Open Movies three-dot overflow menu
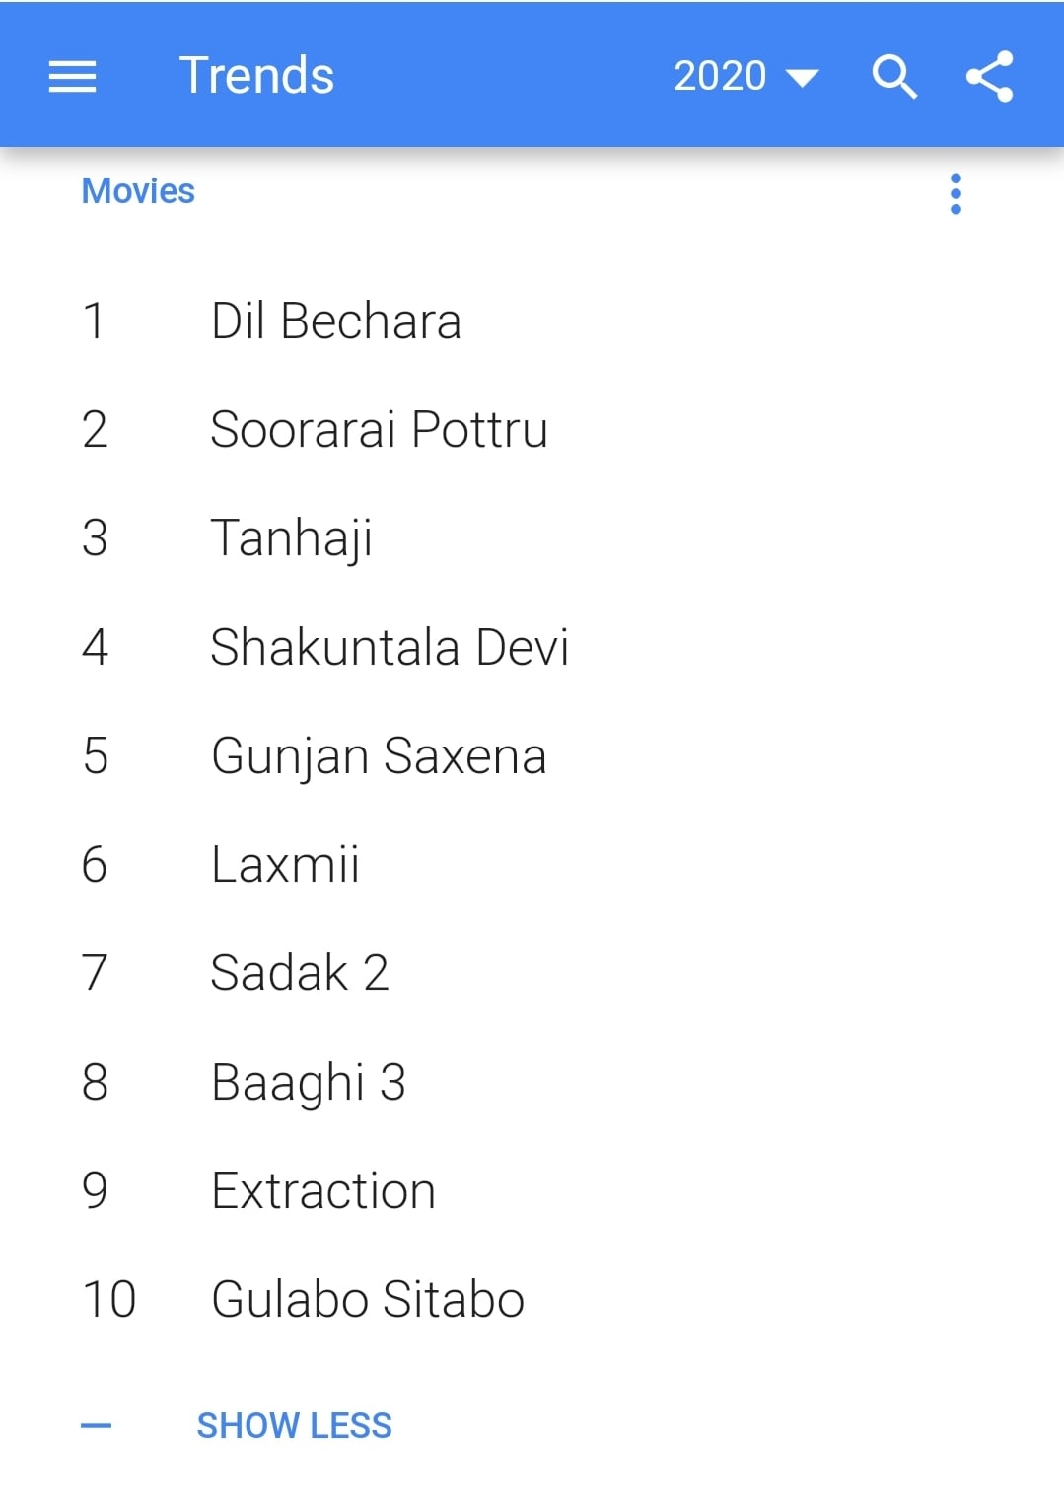The height and width of the screenshot is (1497, 1064). (x=955, y=193)
